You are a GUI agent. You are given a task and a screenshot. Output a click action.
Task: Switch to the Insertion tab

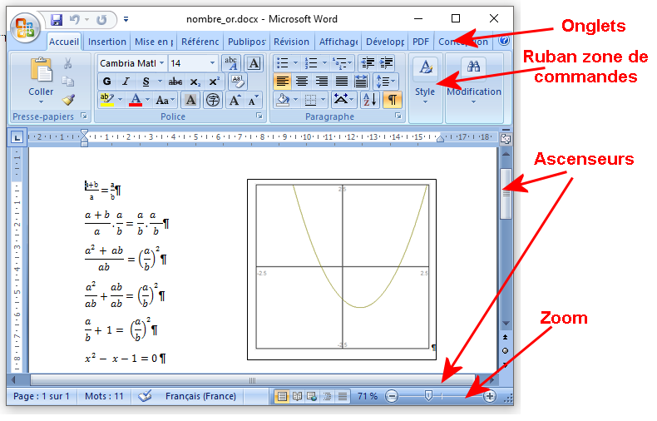tap(107, 42)
